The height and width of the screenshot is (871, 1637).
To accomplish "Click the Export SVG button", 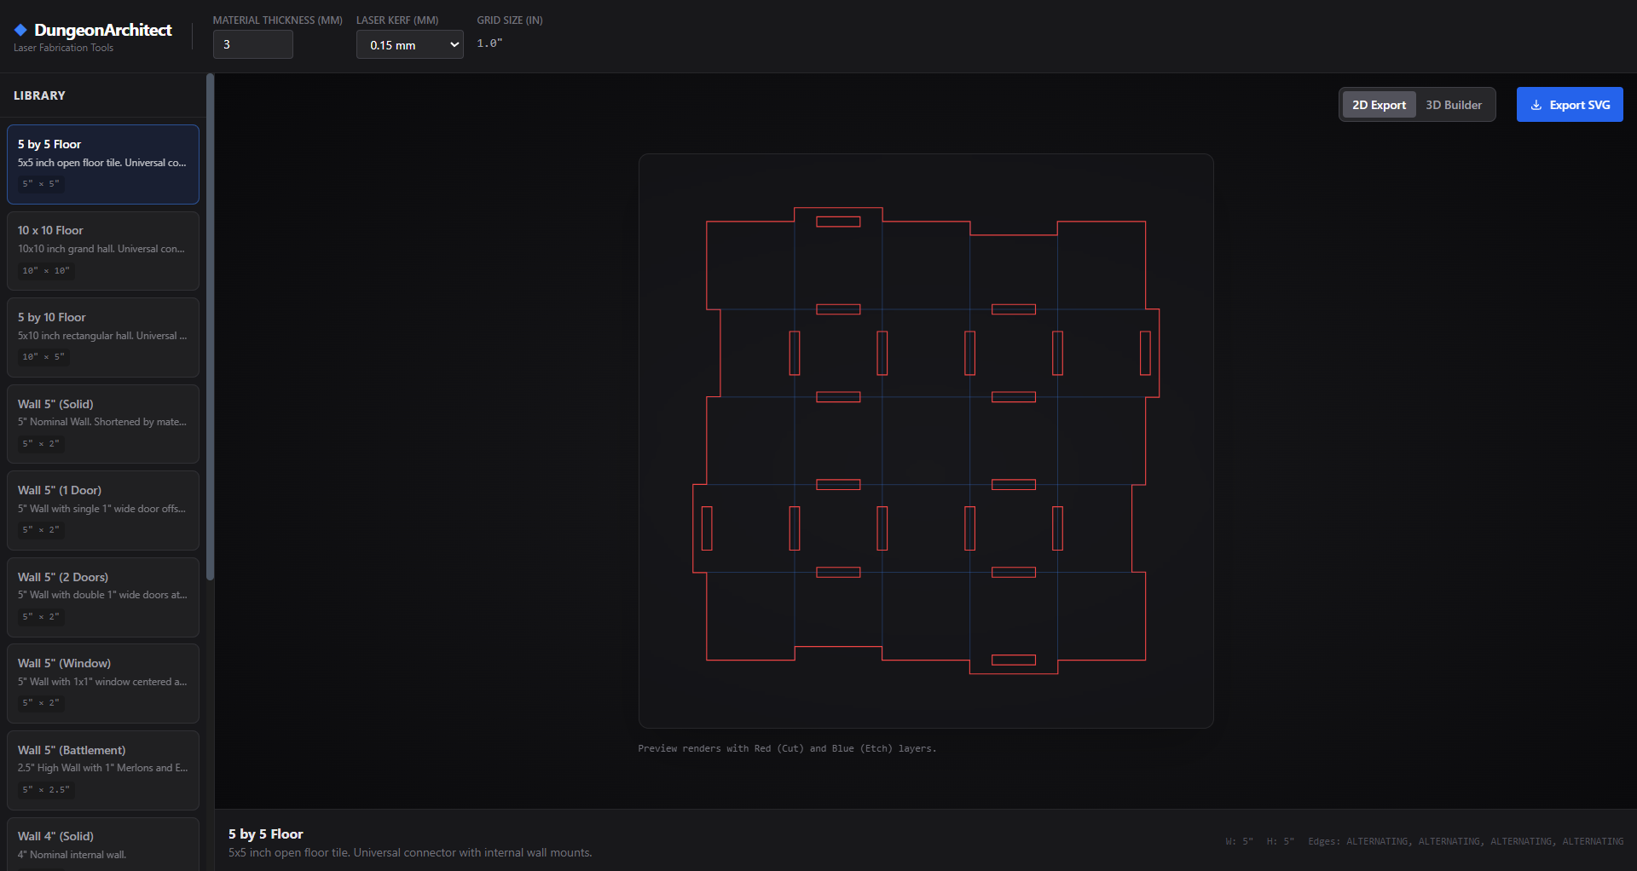I will (x=1570, y=105).
